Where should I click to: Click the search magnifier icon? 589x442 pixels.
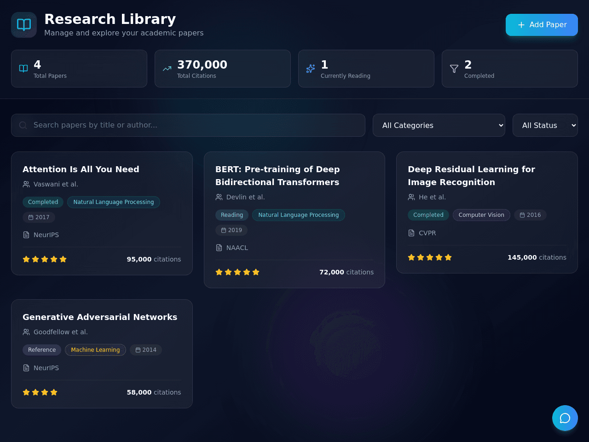click(23, 125)
